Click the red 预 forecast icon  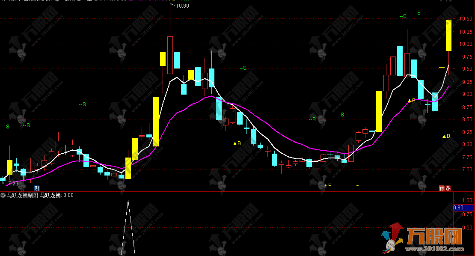click(442, 188)
